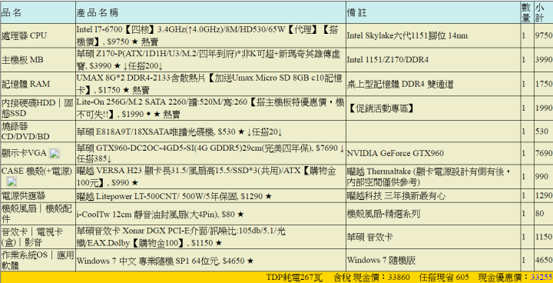Click the 桌上型記憶體 DDR4 雙通道 remark
Image resolution: width=553 pixels, height=283 pixels.
[400, 84]
